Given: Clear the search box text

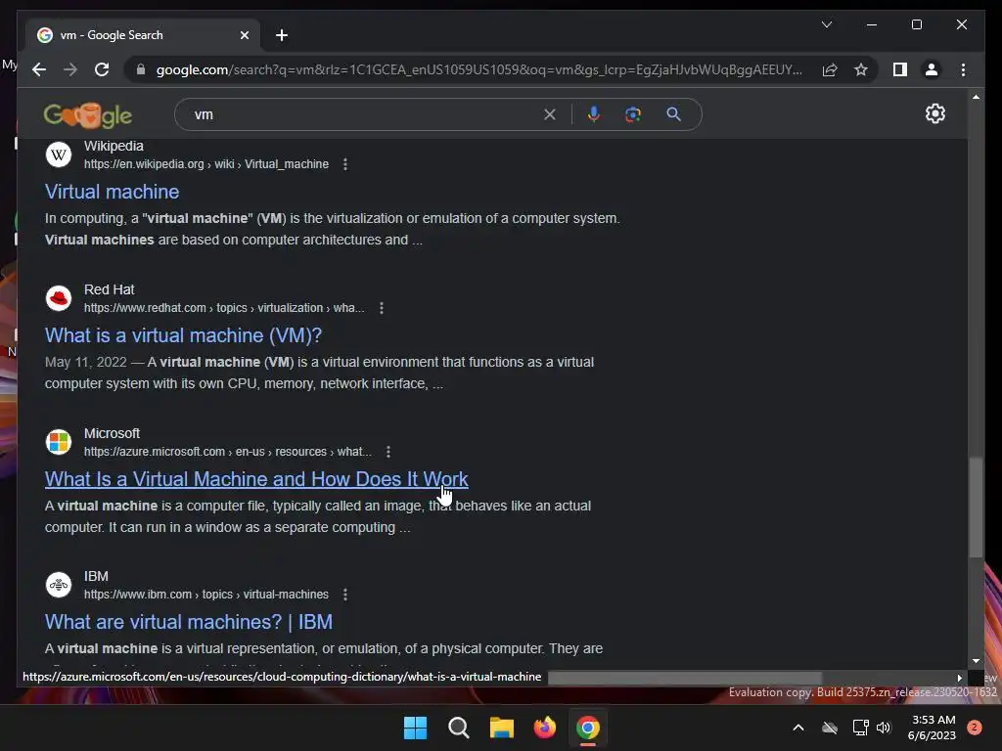Looking at the screenshot, I should coord(550,114).
